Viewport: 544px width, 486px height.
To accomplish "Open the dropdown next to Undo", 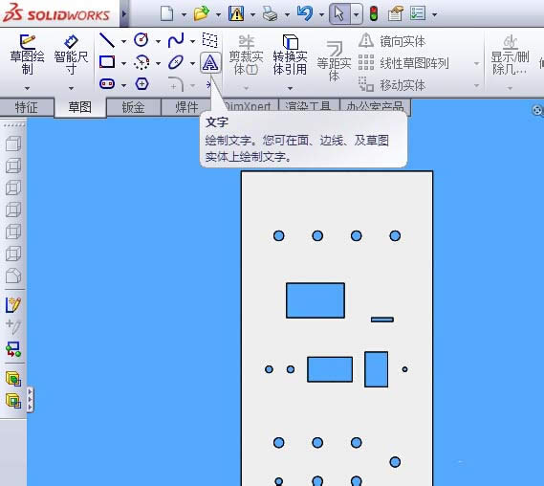I will pyautogui.click(x=321, y=14).
